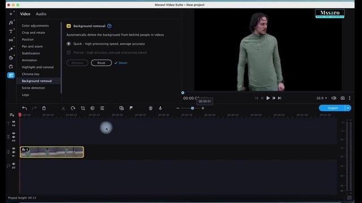Hide the overlay track with eye icon
Image resolution: width=362 pixels, height=203 pixels.
click(x=14, y=133)
